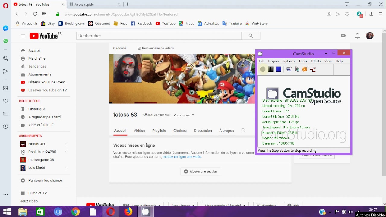
Task: Open the account avatar menu
Action: tap(369, 36)
